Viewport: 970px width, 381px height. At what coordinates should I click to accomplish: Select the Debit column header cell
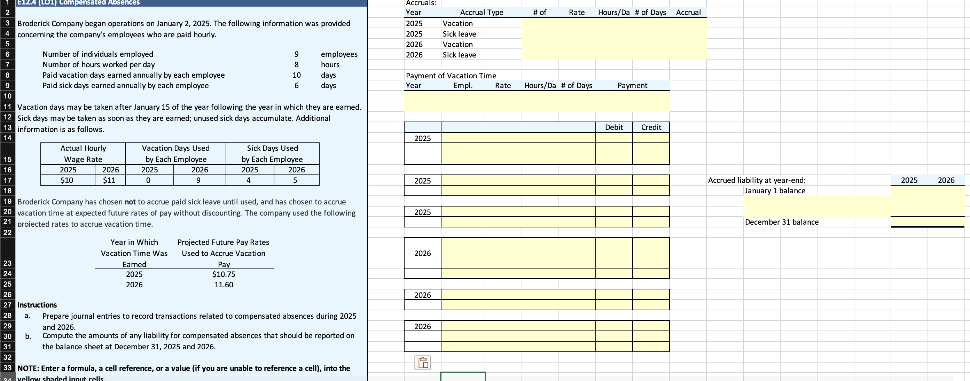[x=614, y=127]
